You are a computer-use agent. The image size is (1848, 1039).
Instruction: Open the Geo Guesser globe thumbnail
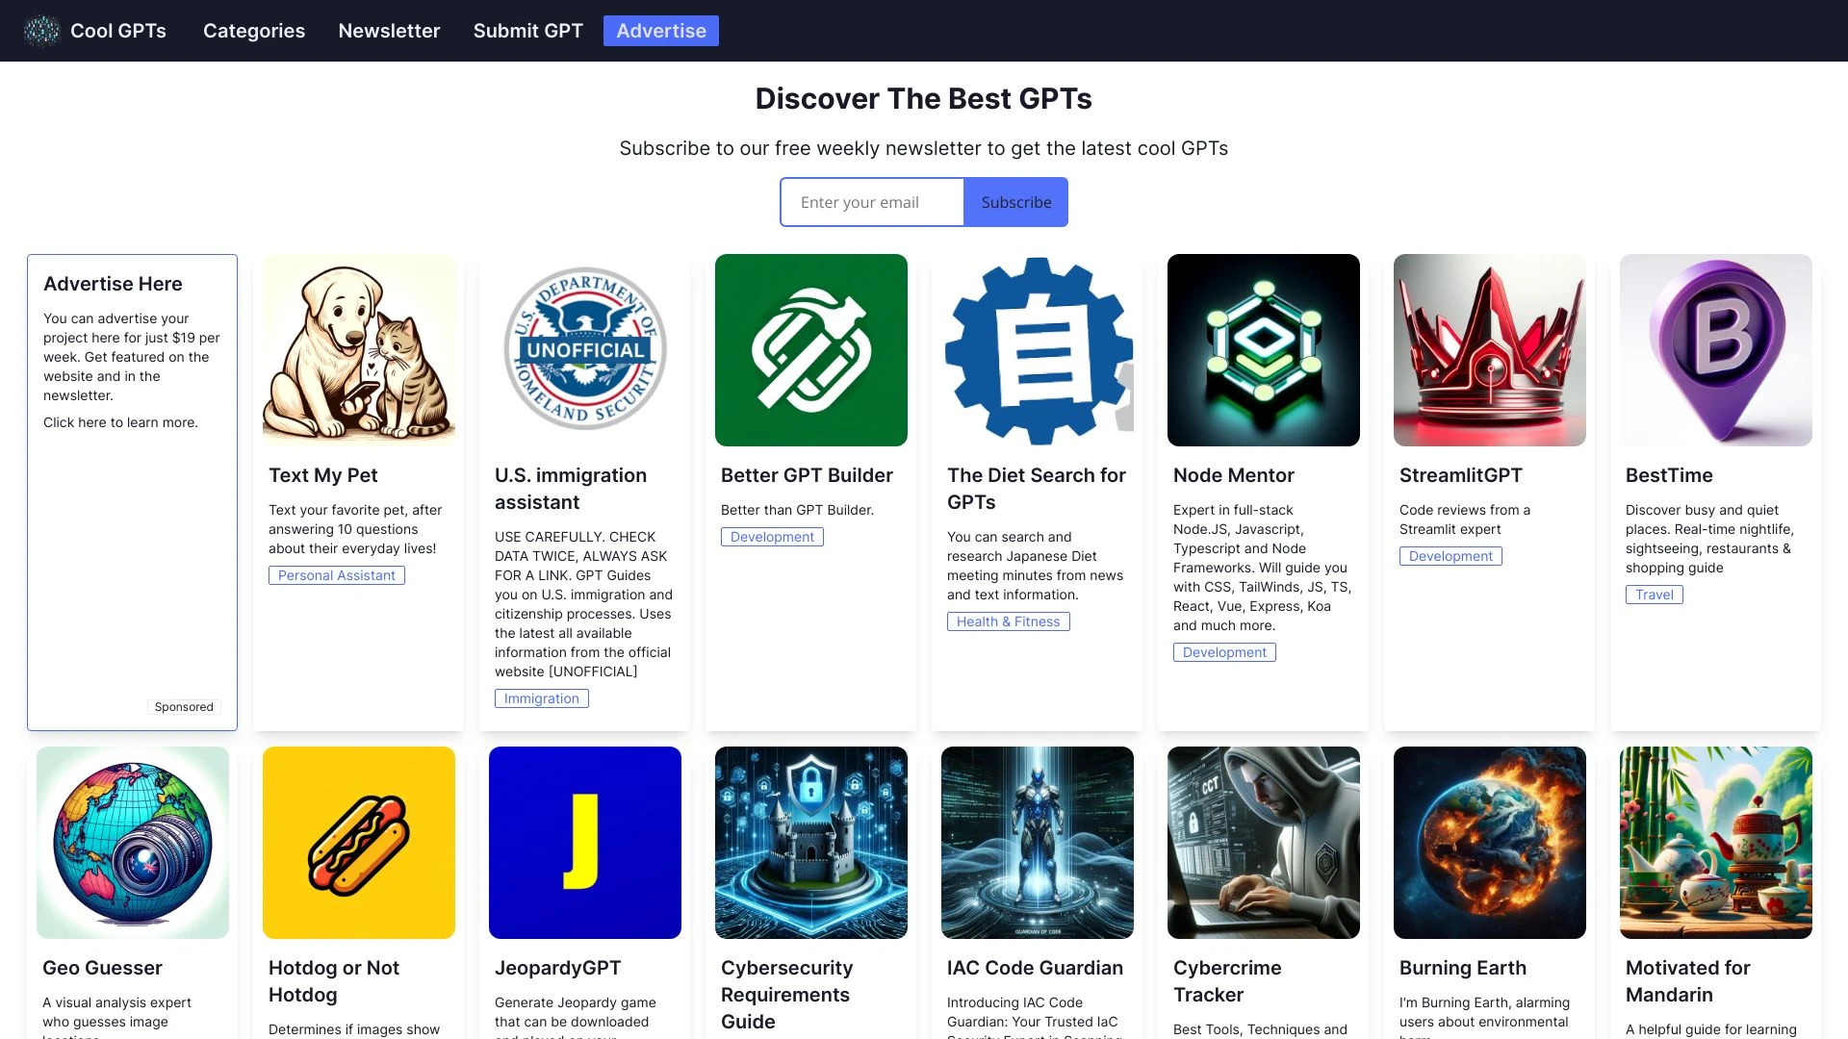click(x=132, y=842)
